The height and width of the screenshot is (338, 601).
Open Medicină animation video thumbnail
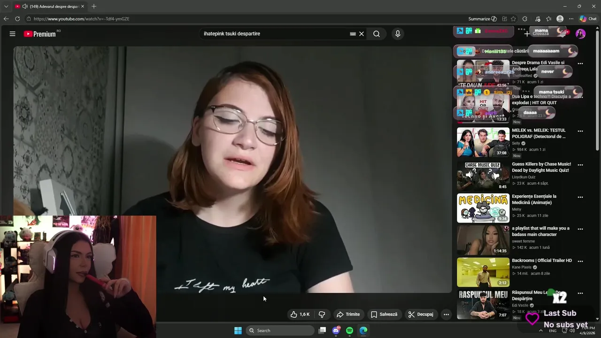point(483,208)
